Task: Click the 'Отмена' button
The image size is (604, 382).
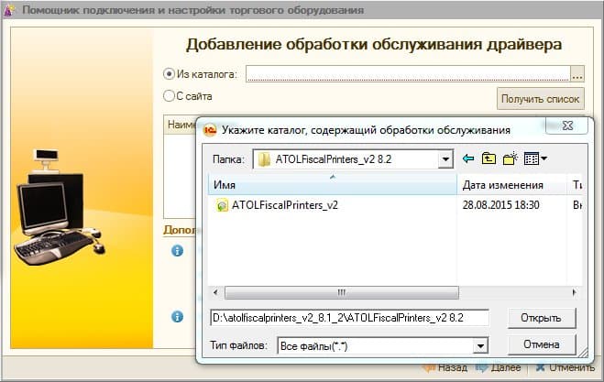Action: pos(541,344)
